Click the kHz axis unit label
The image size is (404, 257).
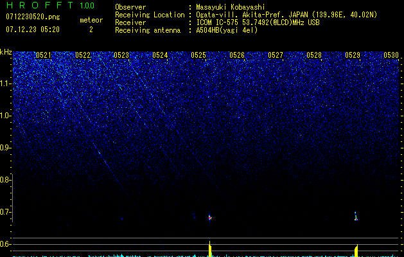6,52
